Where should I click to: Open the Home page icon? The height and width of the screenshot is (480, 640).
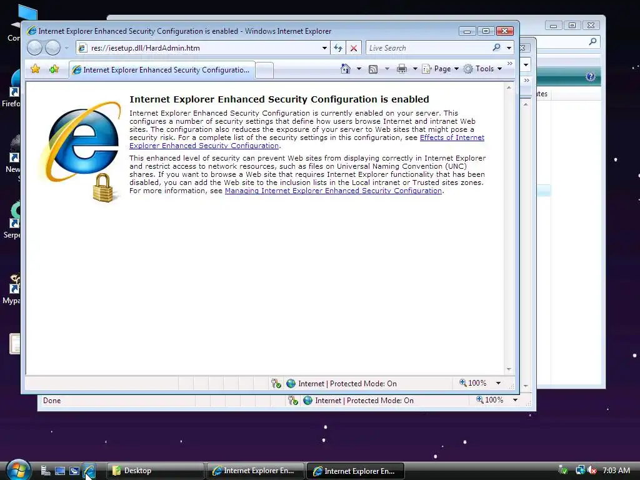(x=345, y=69)
